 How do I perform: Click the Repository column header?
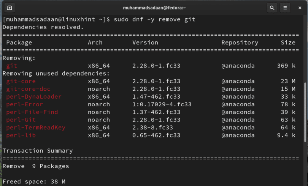pos(240,43)
